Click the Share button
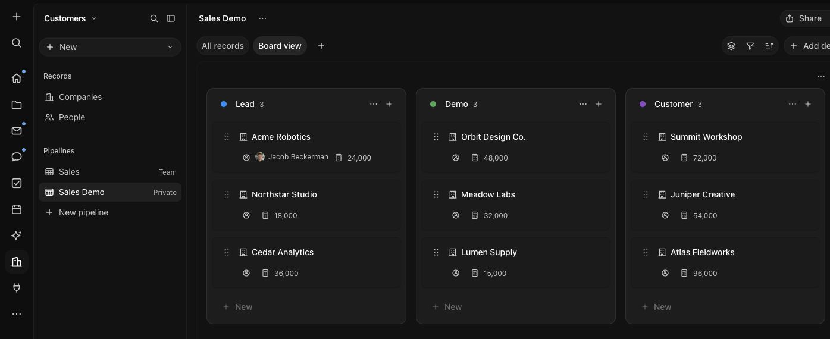Image resolution: width=830 pixels, height=339 pixels. [x=805, y=18]
